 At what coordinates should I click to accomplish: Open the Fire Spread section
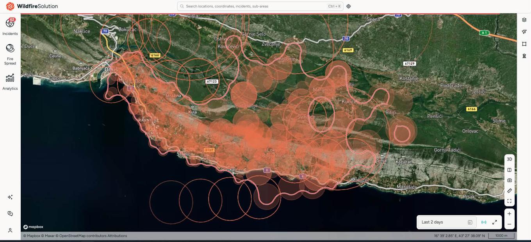pyautogui.click(x=10, y=54)
